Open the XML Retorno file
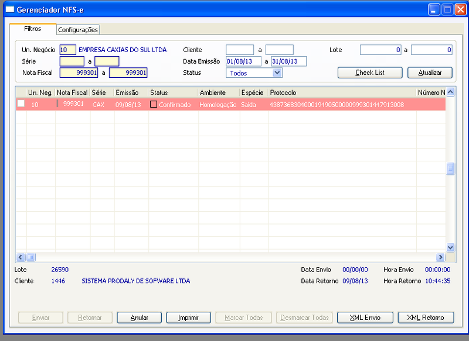Image resolution: width=469 pixels, height=341 pixels. click(x=426, y=318)
